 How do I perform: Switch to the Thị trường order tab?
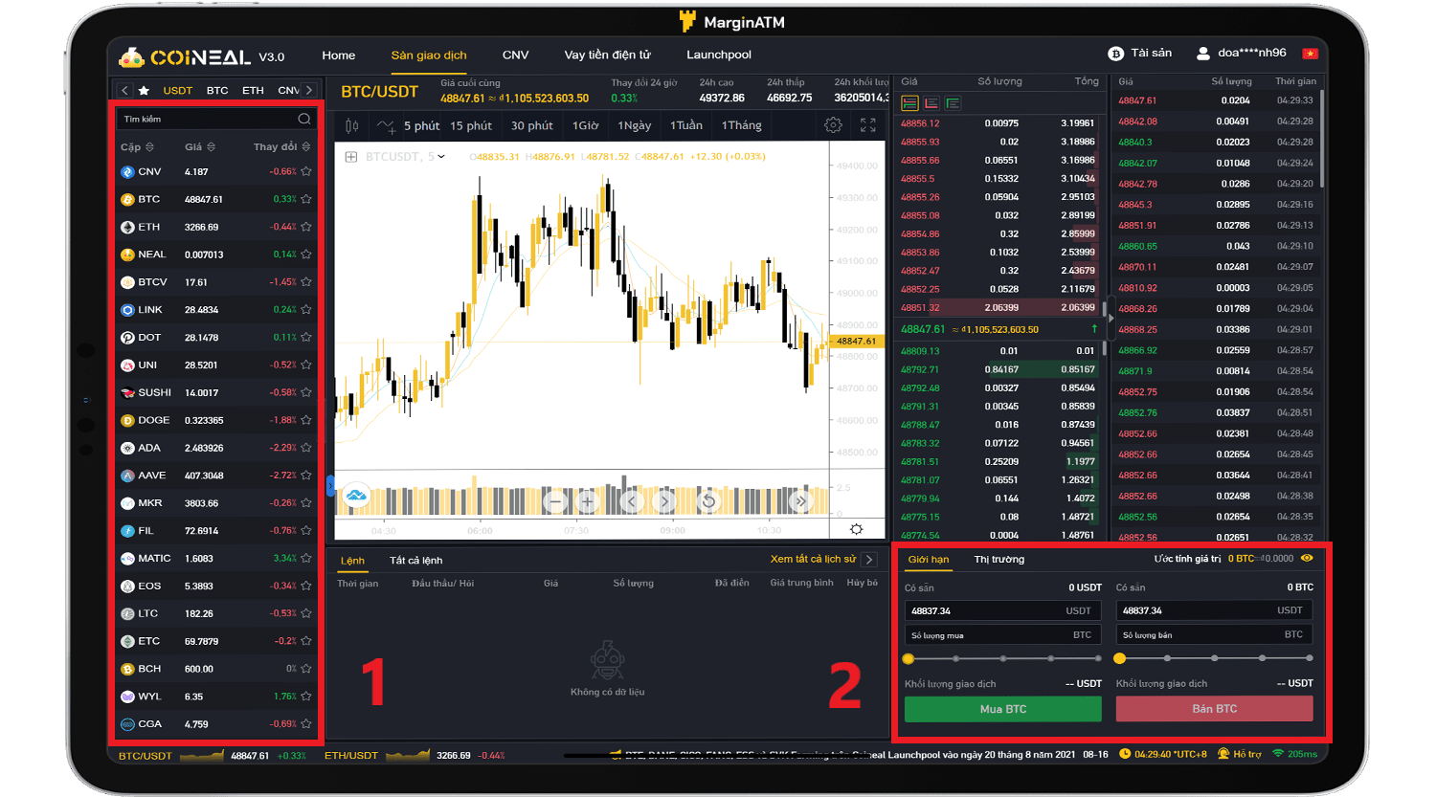[999, 559]
